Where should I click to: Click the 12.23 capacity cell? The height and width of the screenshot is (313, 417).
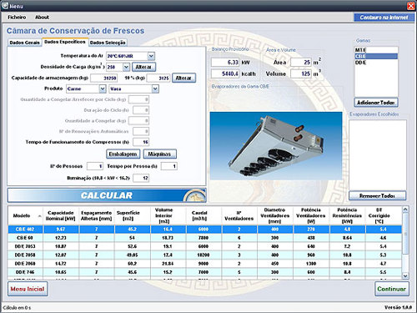tap(61, 238)
